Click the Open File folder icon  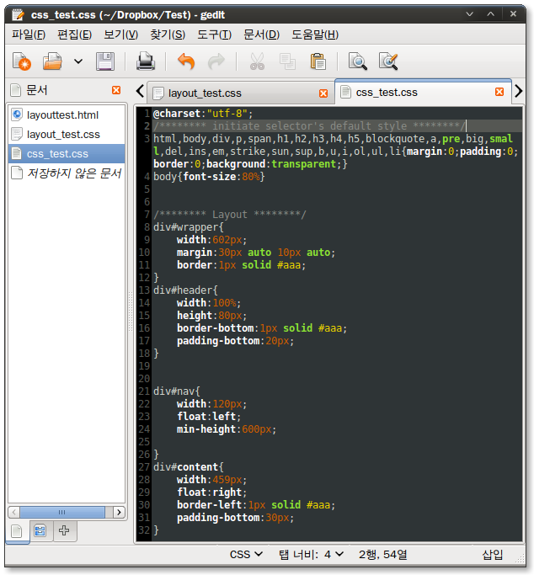click(x=53, y=61)
